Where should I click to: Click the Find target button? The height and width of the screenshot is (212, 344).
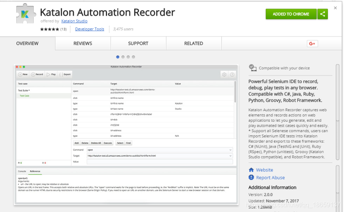tap(128, 143)
